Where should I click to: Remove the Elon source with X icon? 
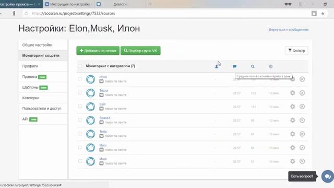point(302,107)
